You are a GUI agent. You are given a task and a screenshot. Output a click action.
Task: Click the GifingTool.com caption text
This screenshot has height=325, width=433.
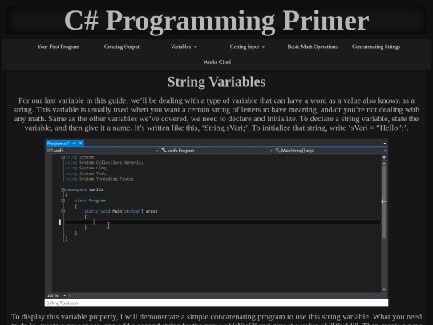tap(63, 303)
